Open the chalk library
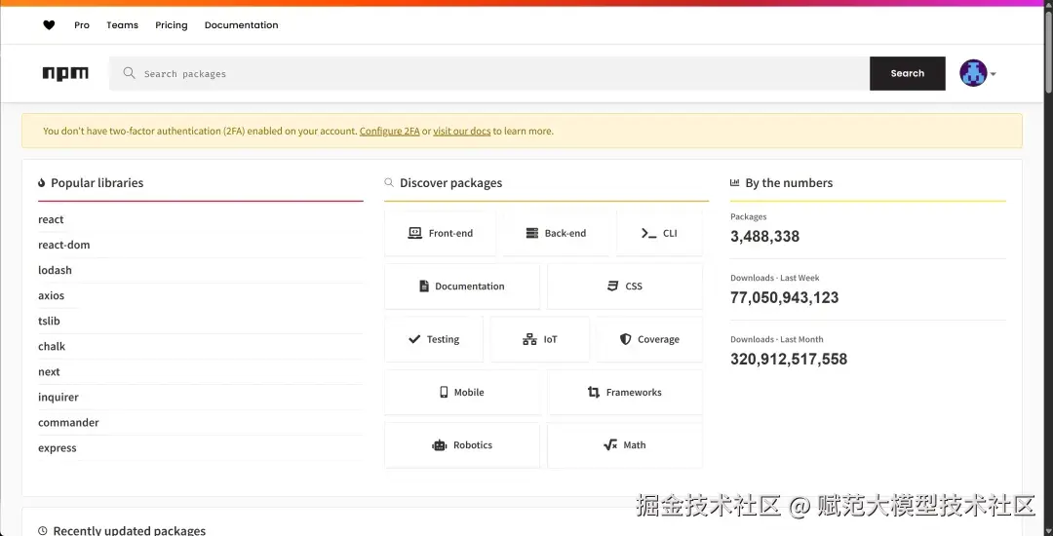Image resolution: width=1053 pixels, height=536 pixels. click(52, 347)
